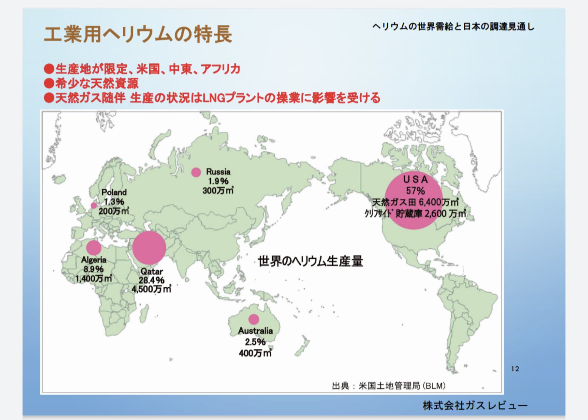
Task: Click the 天然ガス田 6,400万m³ line
Action: [416, 202]
